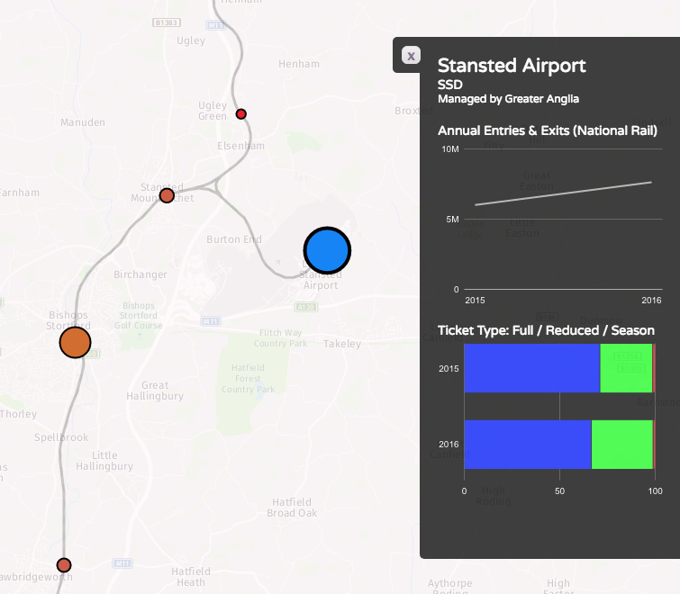Click 'Managed by Greater Anglia' text

click(x=508, y=99)
